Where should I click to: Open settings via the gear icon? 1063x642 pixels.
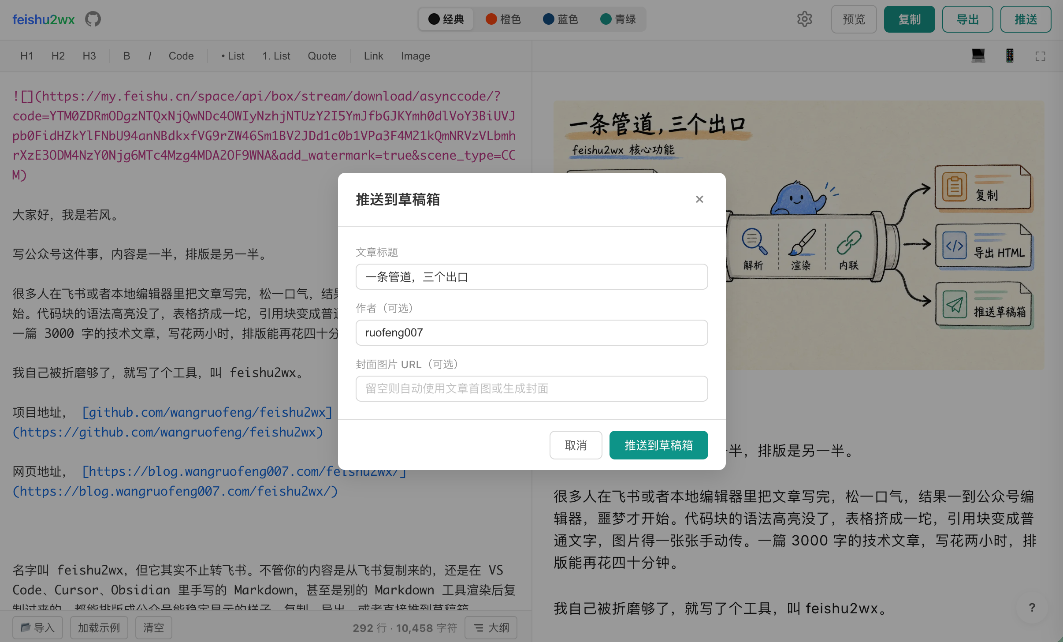point(804,19)
